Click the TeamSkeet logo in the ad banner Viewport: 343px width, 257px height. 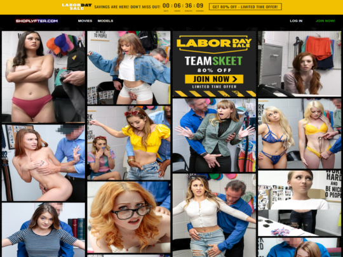213,61
